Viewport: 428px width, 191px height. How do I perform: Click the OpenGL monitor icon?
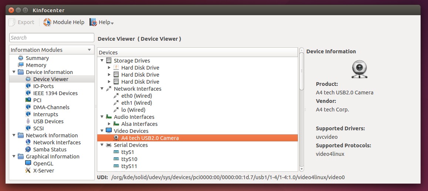tap(28, 164)
